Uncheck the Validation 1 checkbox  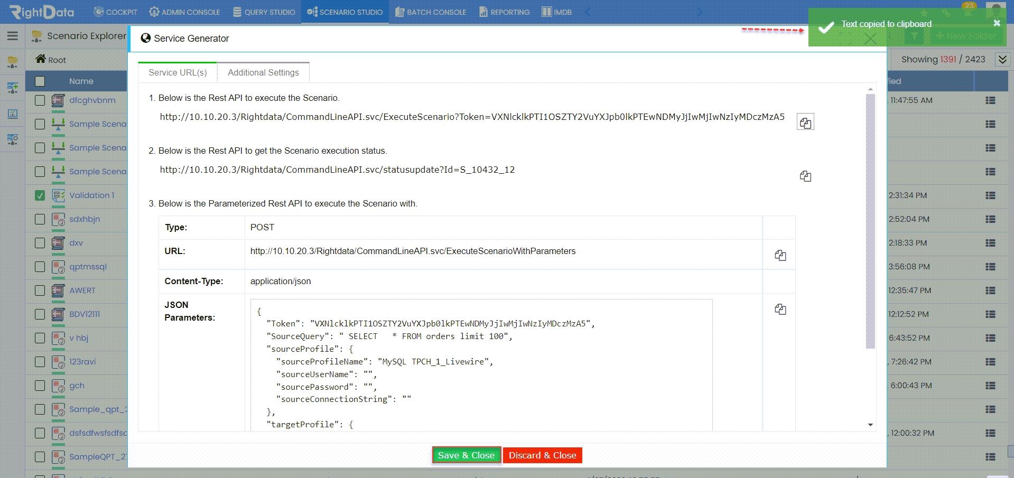click(40, 195)
